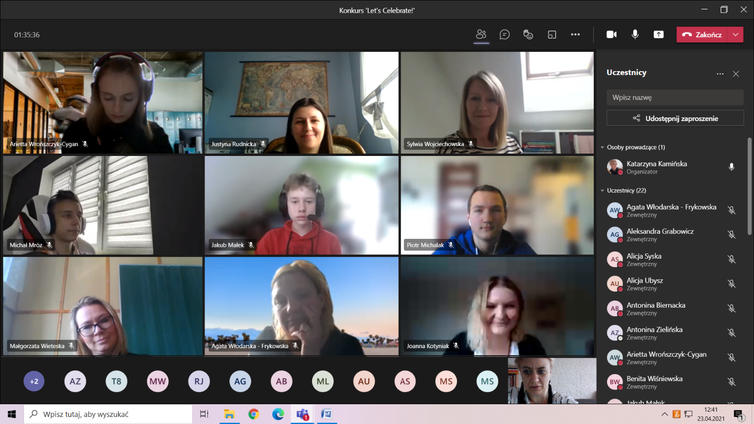Screen dimensions: 754x424
Task: Toggle the camera on or off
Action: (612, 34)
